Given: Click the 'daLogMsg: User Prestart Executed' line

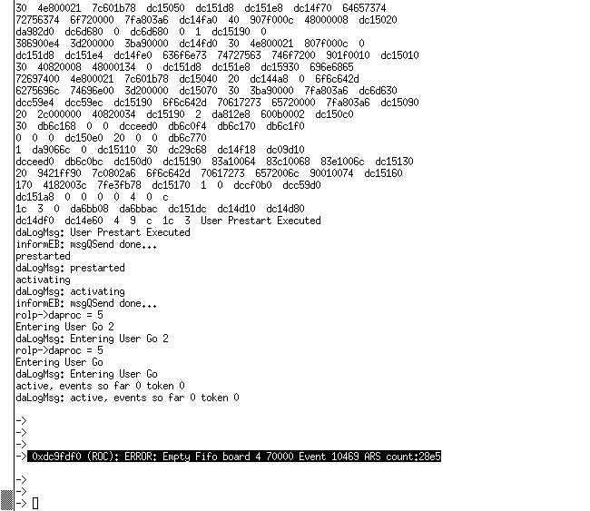Looking at the screenshot, I should (103, 232).
